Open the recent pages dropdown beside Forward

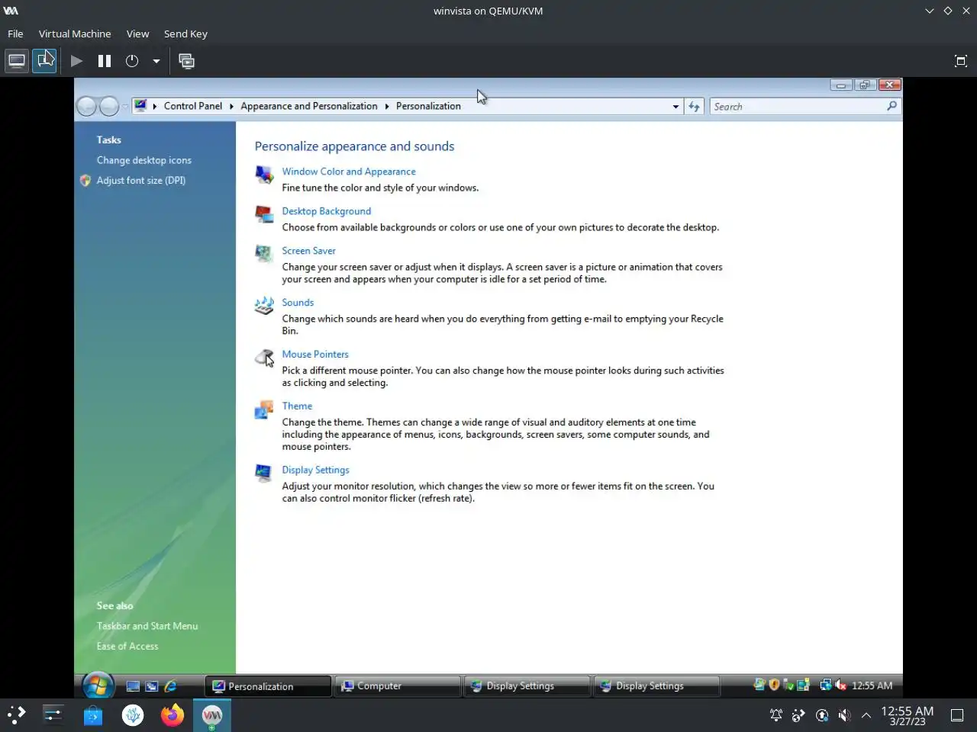click(125, 107)
